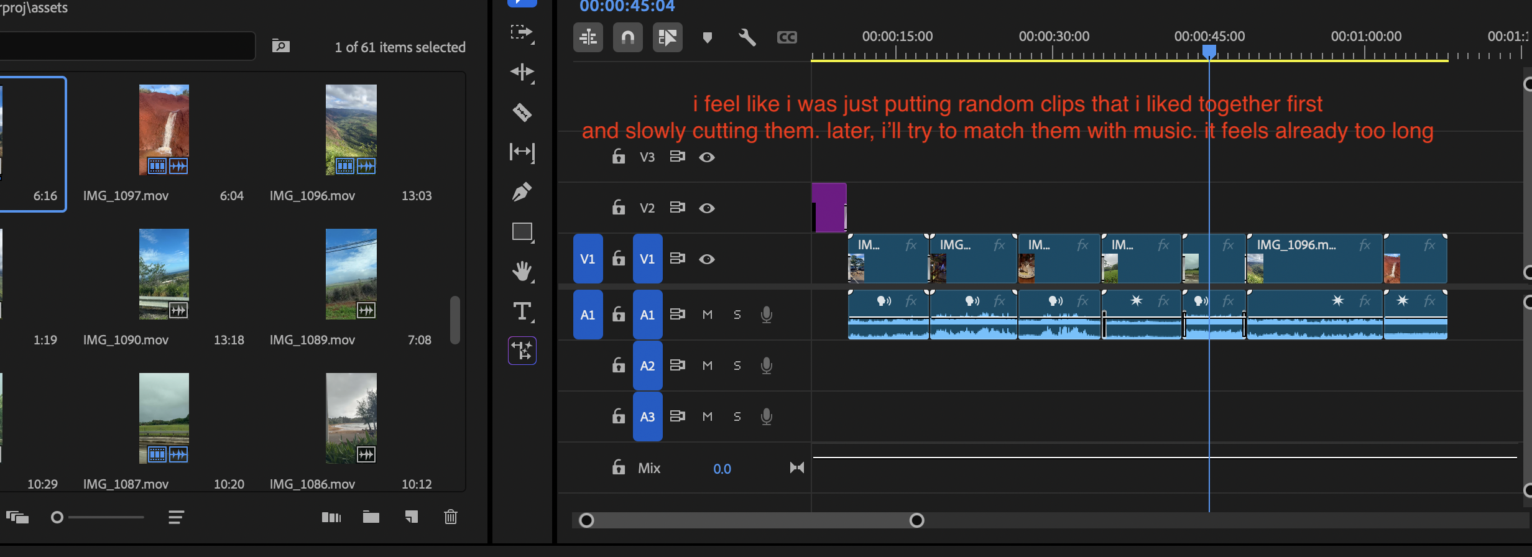Lock the Mix track

(618, 467)
